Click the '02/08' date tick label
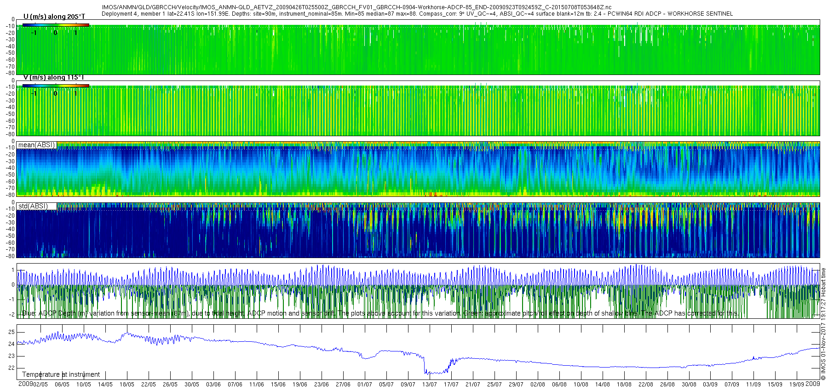The height and width of the screenshot is (391, 828). pos(538,385)
